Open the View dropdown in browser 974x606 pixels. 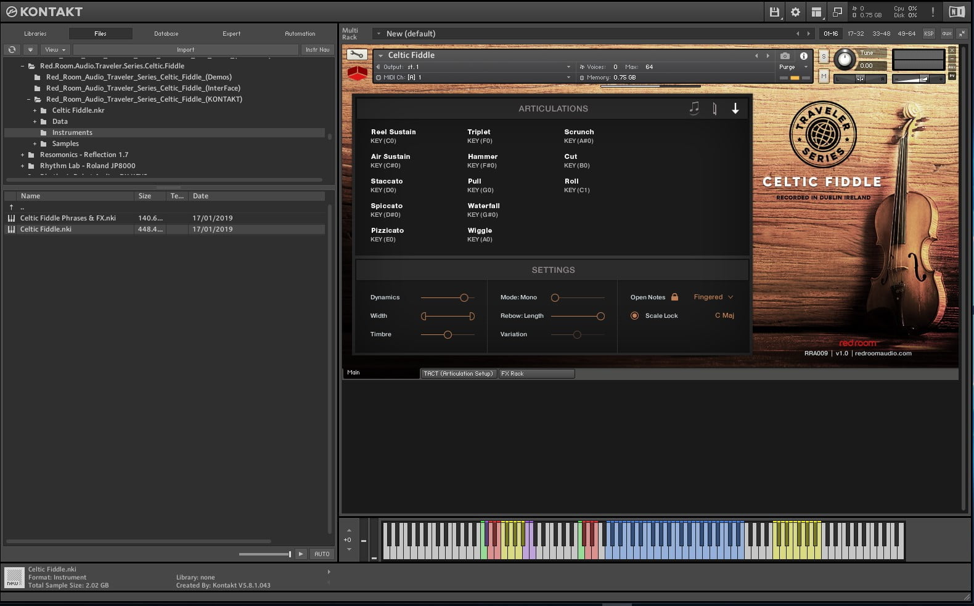(x=55, y=49)
